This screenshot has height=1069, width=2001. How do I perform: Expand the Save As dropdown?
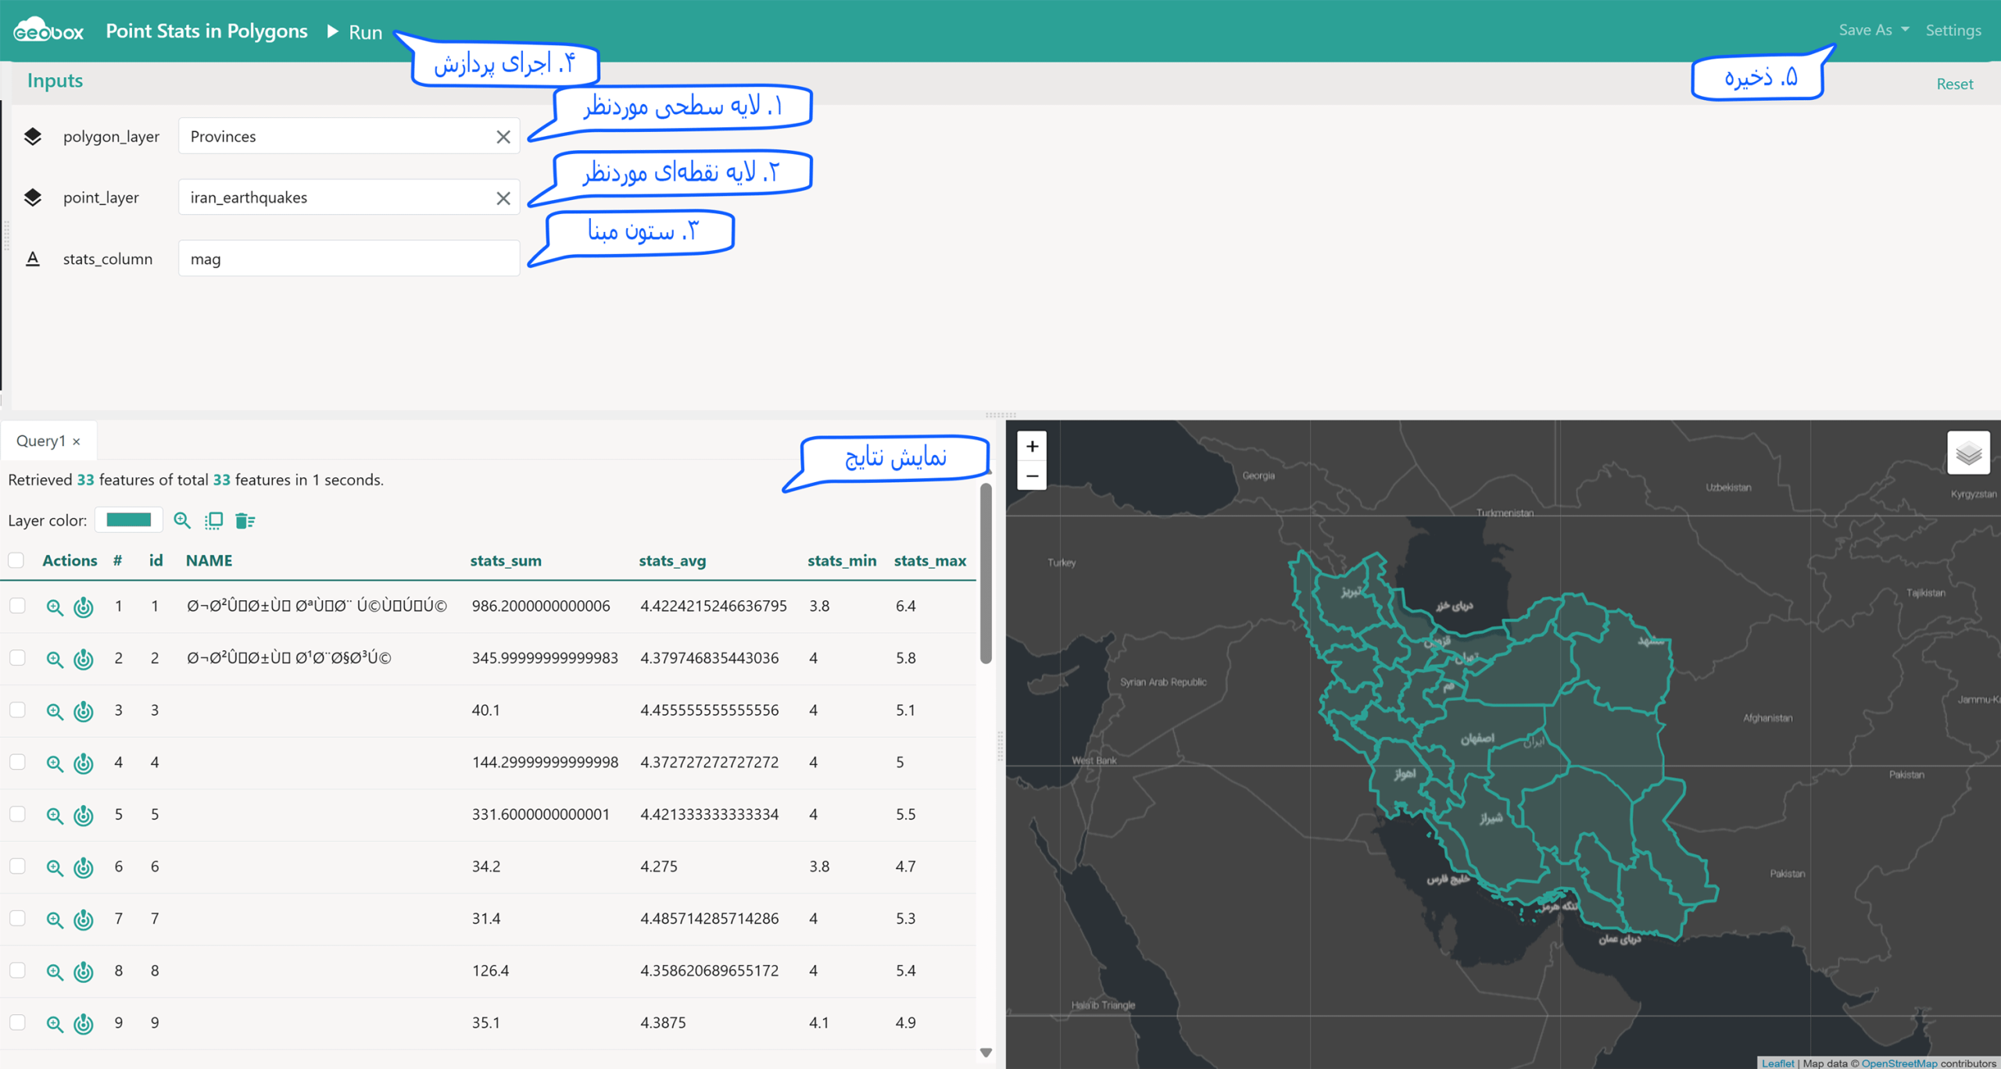1874,30
